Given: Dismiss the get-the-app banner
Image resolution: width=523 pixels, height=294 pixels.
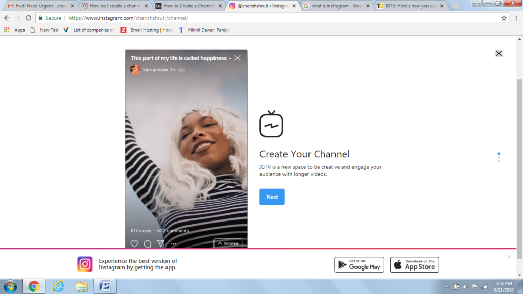Looking at the screenshot, I should click(509, 257).
